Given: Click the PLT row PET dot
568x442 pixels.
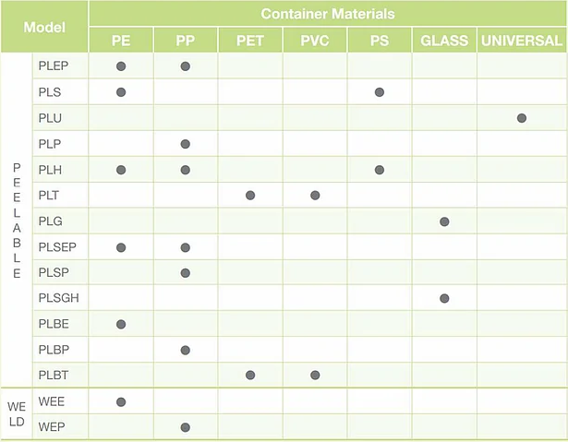Looking at the screenshot, I should (x=250, y=196).
